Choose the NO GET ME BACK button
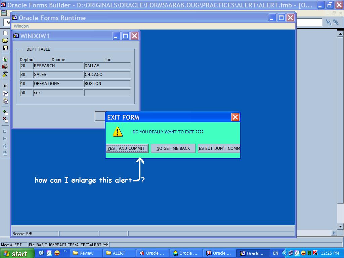344x258 pixels. tap(173, 148)
